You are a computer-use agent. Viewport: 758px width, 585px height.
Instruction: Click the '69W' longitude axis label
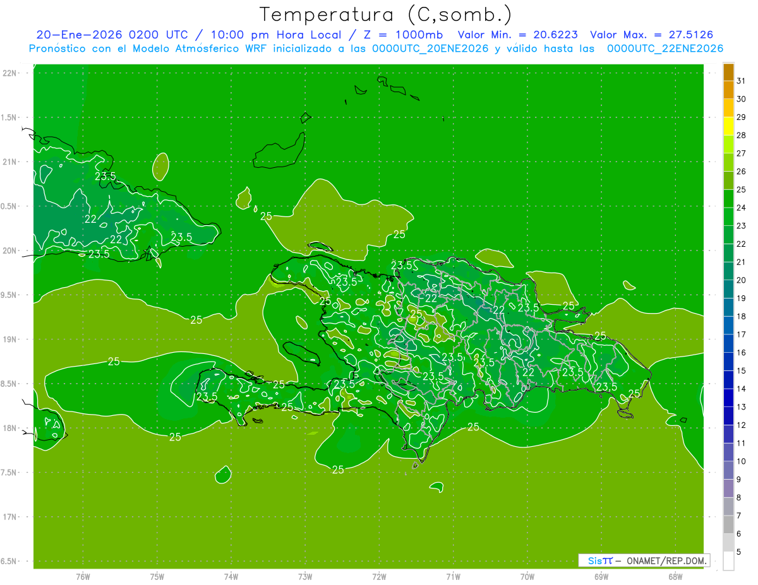click(601, 577)
